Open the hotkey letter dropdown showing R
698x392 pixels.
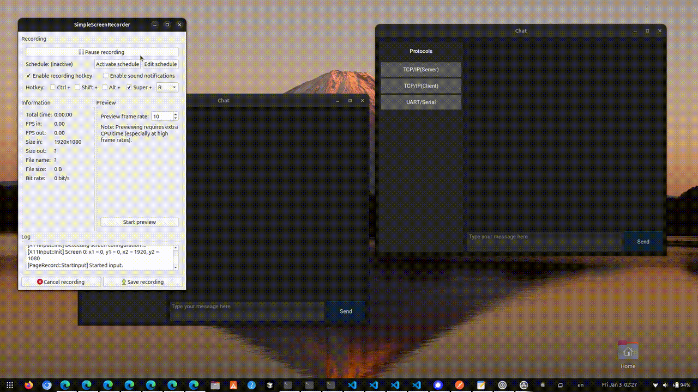167,87
